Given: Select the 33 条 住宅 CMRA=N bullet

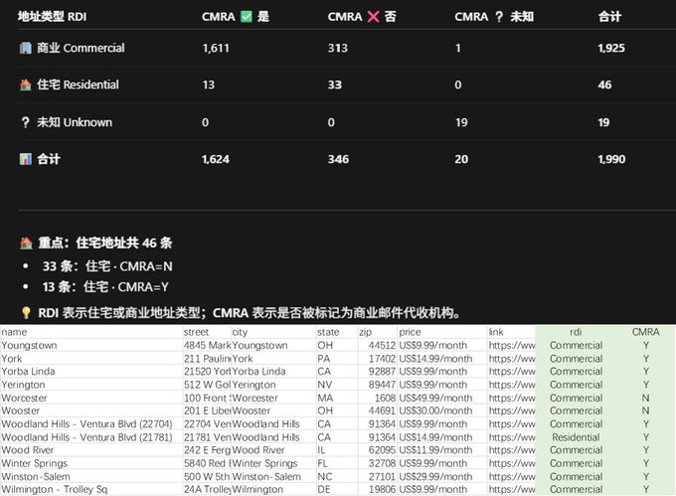Looking at the screenshot, I should pyautogui.click(x=107, y=266).
